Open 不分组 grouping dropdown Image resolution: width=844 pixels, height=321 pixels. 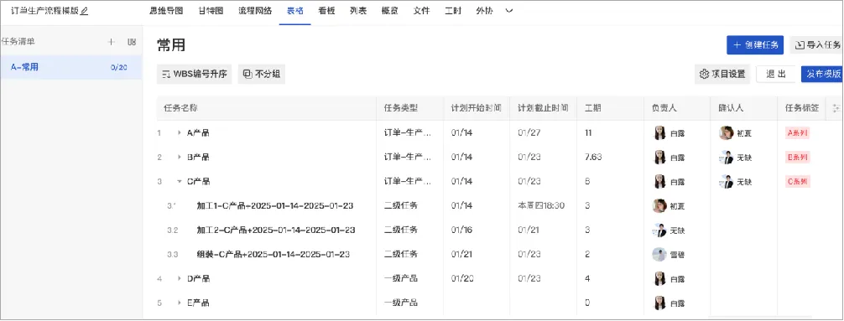pos(262,75)
